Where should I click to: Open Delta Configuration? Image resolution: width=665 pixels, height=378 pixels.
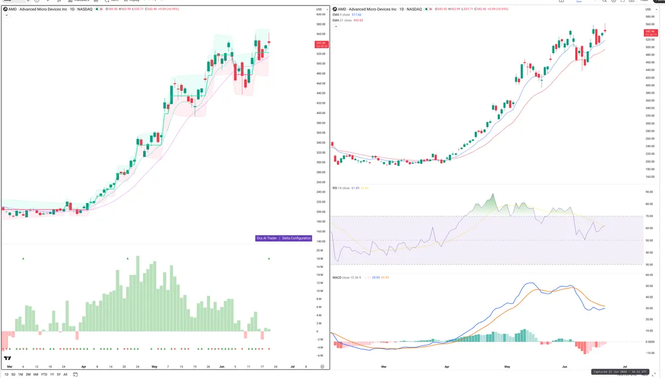coord(296,239)
